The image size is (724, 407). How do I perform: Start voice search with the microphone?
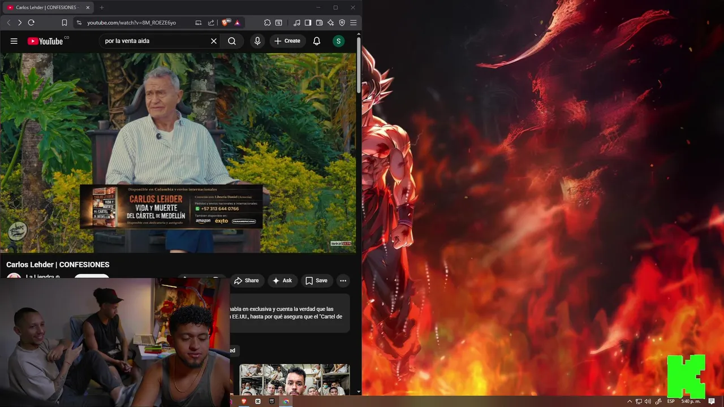coord(257,41)
